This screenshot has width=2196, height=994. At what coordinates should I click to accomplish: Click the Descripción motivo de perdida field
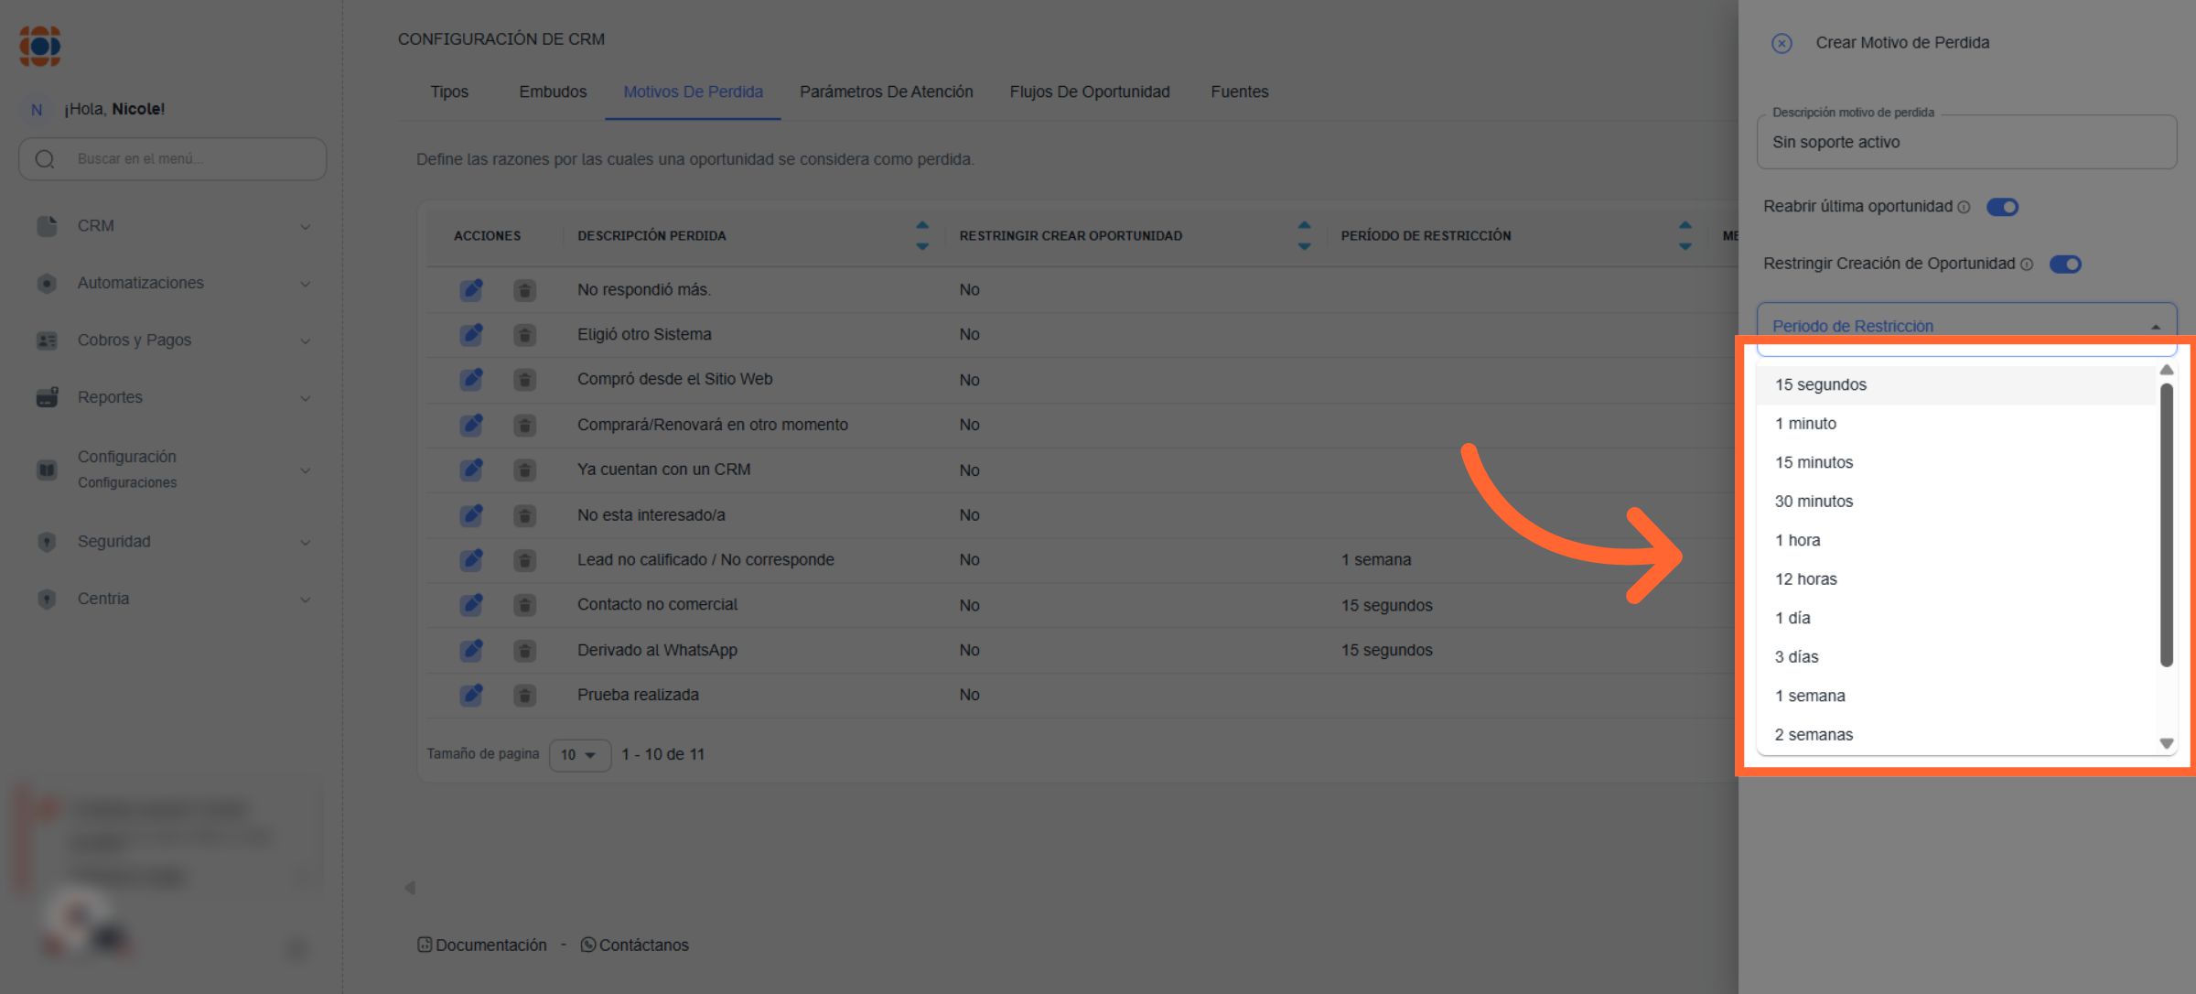(1965, 143)
